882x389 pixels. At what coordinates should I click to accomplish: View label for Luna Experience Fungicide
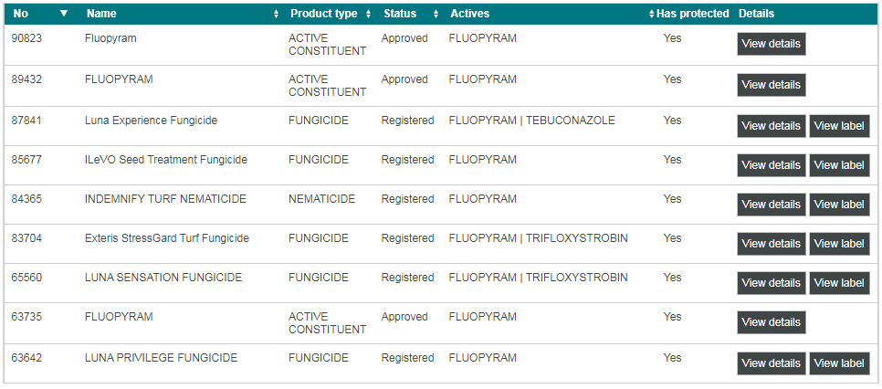pyautogui.click(x=838, y=126)
